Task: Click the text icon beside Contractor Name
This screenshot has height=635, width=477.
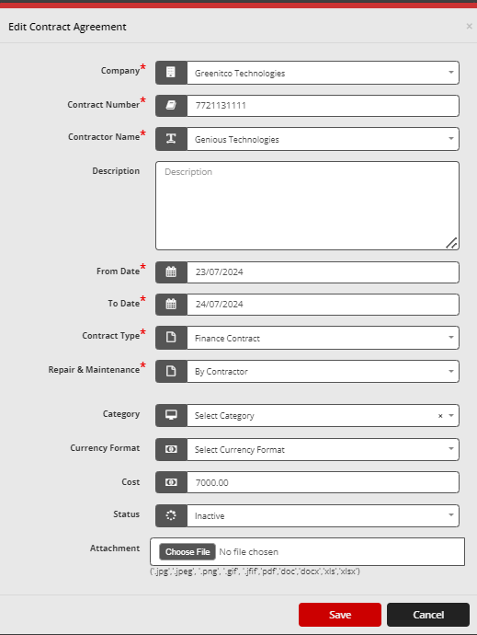Action: tap(171, 139)
